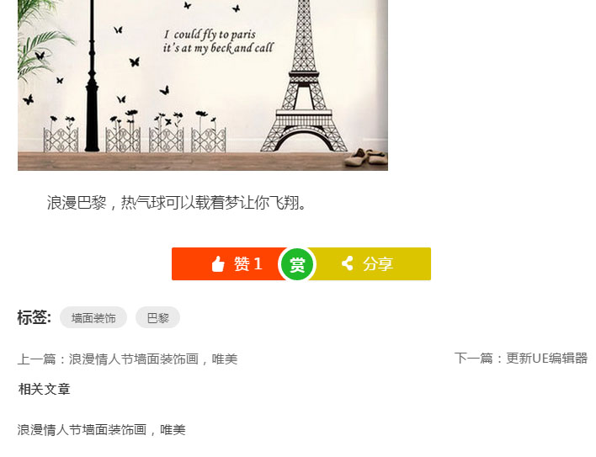Click the caption text 浪漫巴黎，热气球可以载着梦让你飞翔
This screenshot has width=596, height=457.
click(x=177, y=203)
